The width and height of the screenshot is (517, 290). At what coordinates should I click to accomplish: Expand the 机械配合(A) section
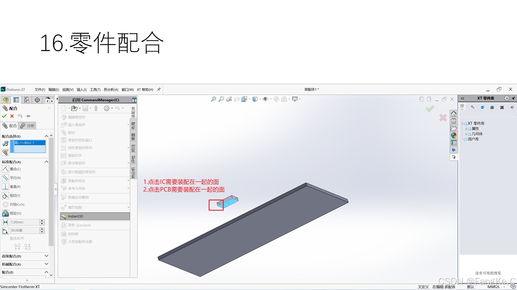(x=46, y=264)
